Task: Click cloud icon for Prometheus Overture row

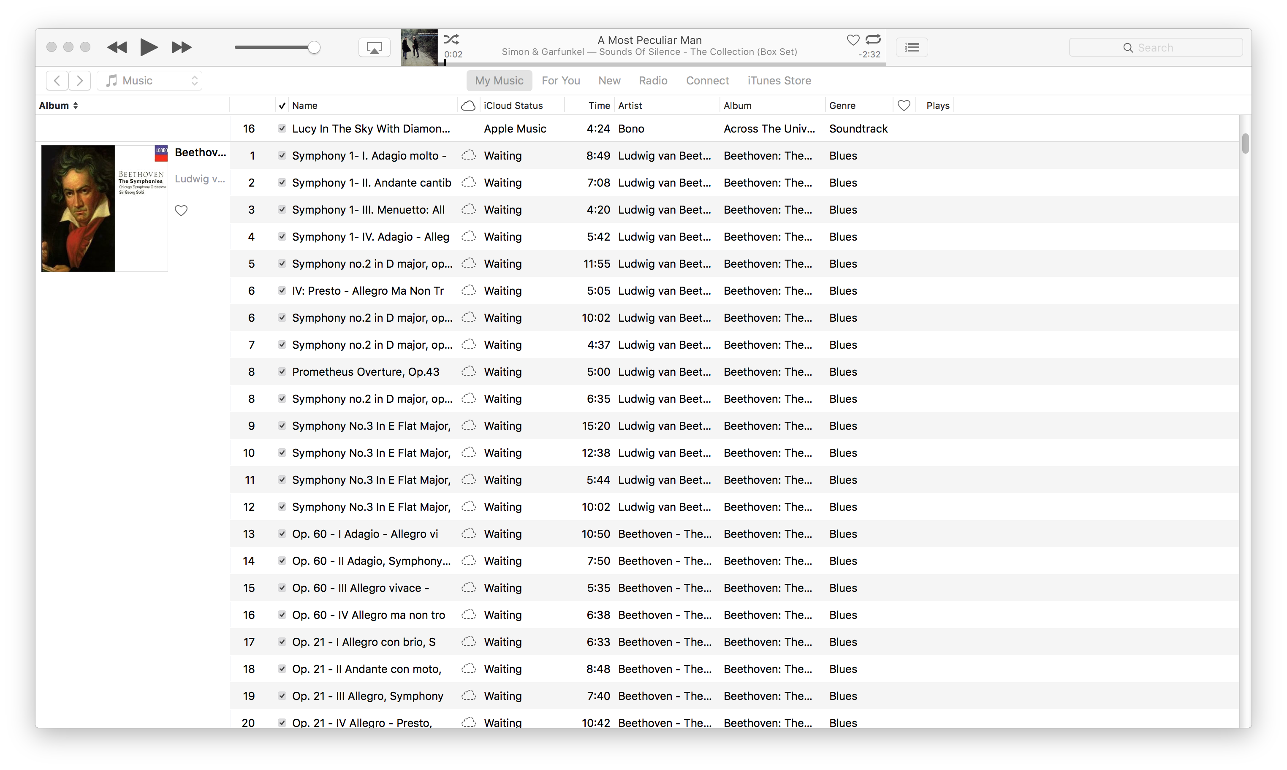Action: point(469,371)
